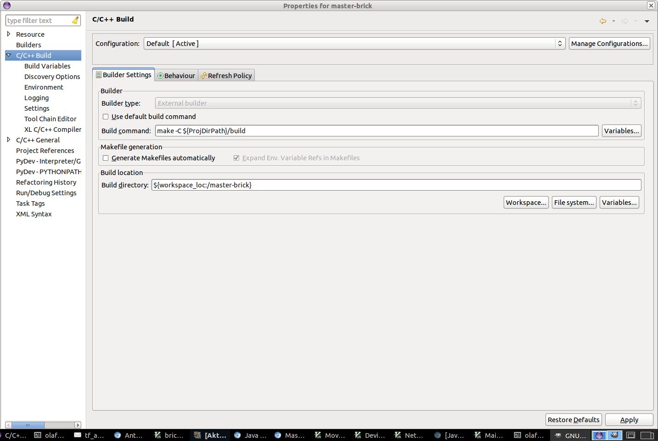Click the Manage Configurations button
The image size is (658, 441).
609,44
